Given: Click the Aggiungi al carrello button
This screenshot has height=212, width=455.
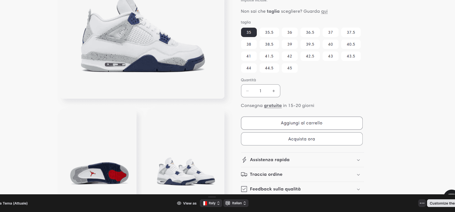Looking at the screenshot, I should click(302, 123).
